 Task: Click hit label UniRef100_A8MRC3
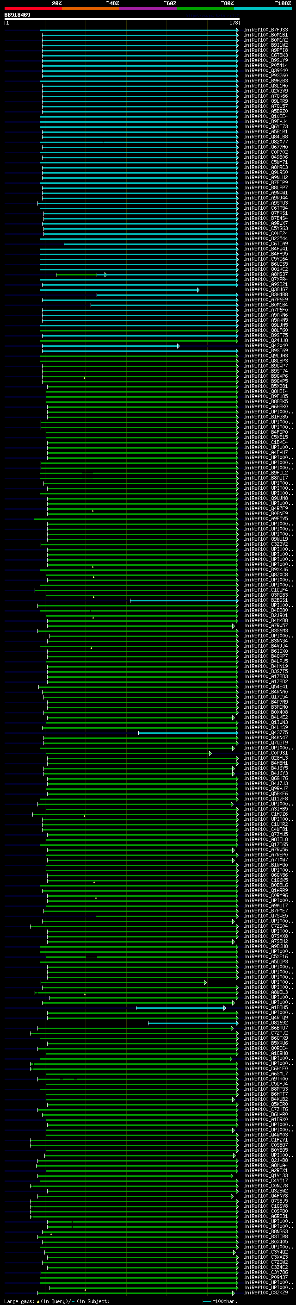point(265,167)
